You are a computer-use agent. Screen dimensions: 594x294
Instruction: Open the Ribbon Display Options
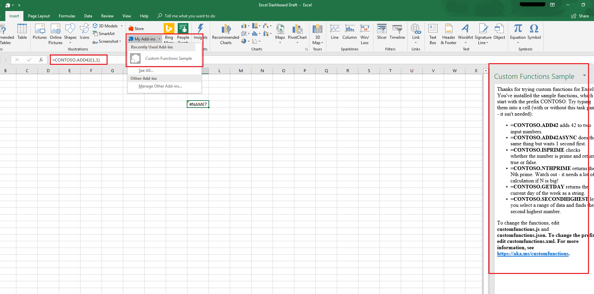[x=552, y=5]
